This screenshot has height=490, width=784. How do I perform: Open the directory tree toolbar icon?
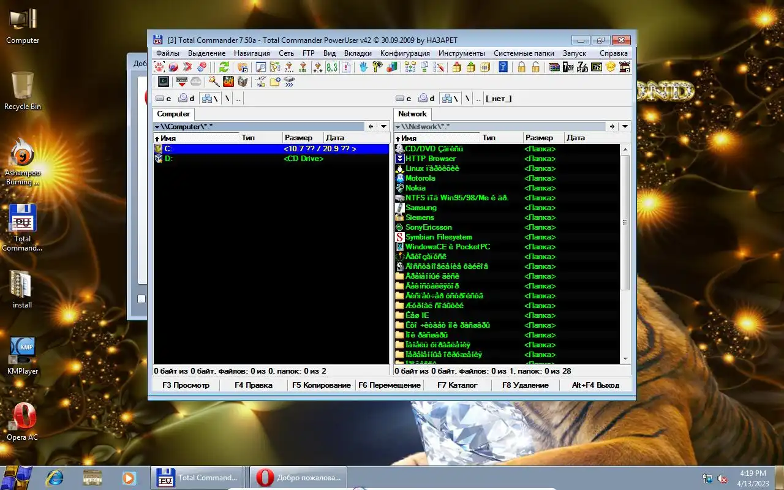click(275, 67)
